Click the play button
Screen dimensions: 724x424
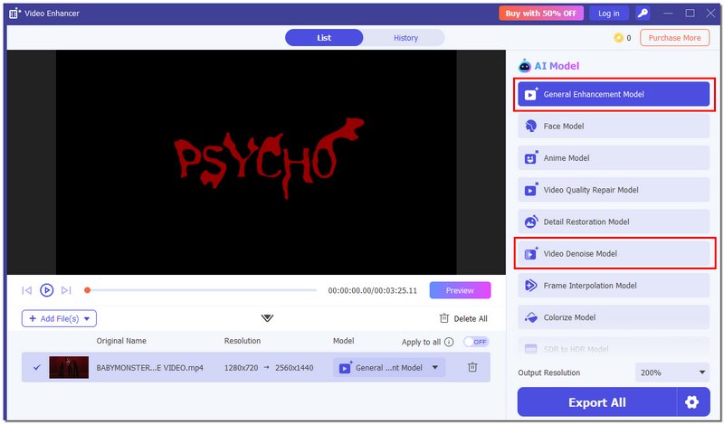[46, 290]
